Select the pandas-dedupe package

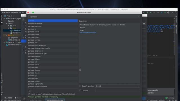[53, 56]
